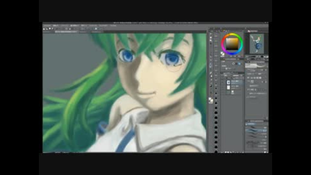311x175 pixels.
Task: Select the Zoom magnifier tool
Action: point(211,34)
